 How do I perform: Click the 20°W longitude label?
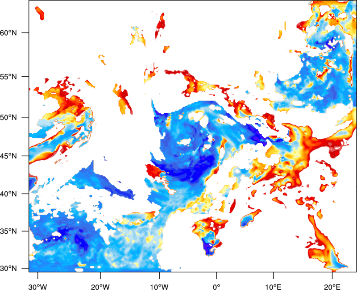(100, 287)
